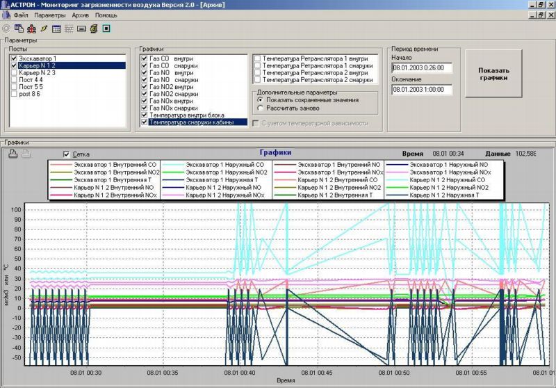Open the Помощь menu

[x=106, y=15]
